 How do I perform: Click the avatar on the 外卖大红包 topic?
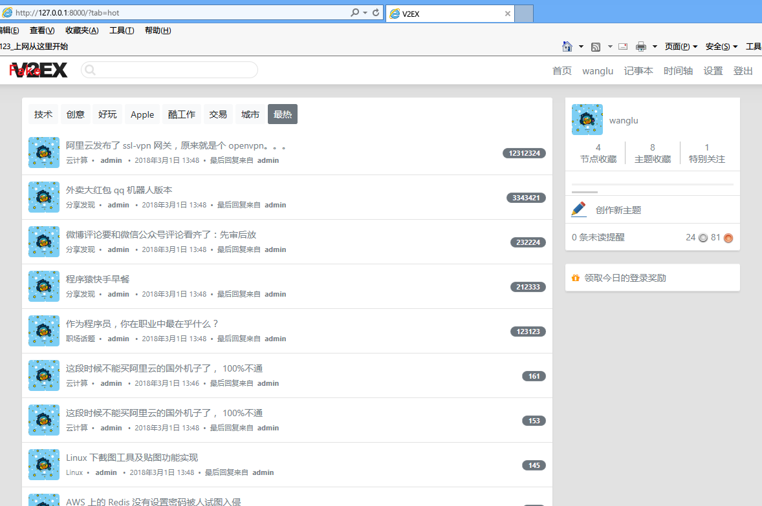tap(44, 197)
